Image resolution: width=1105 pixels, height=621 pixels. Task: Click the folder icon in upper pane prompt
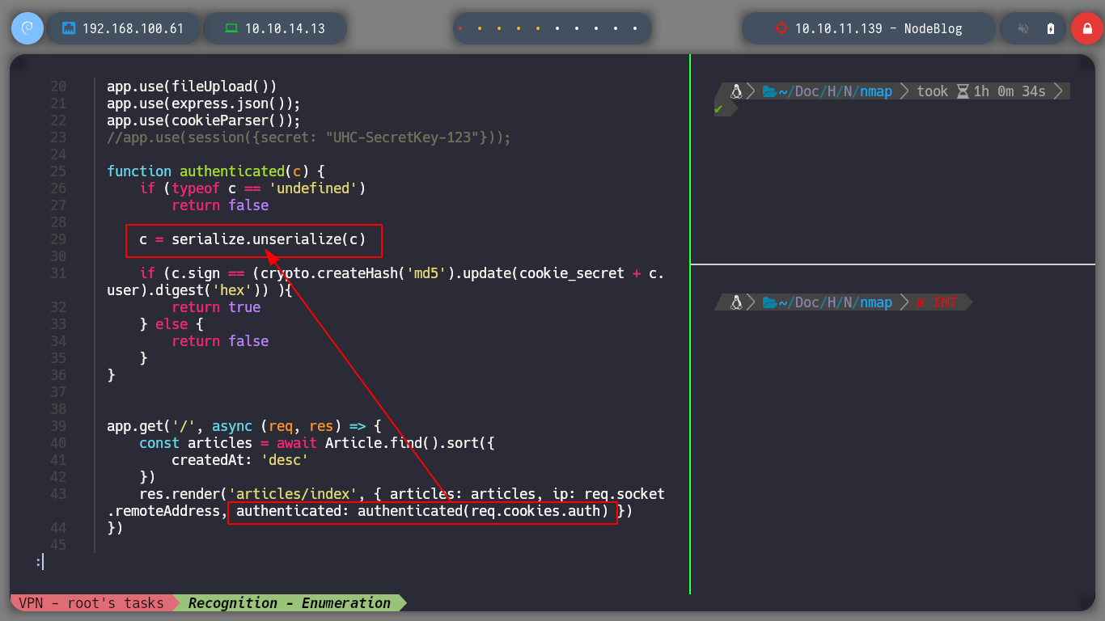[x=769, y=91]
